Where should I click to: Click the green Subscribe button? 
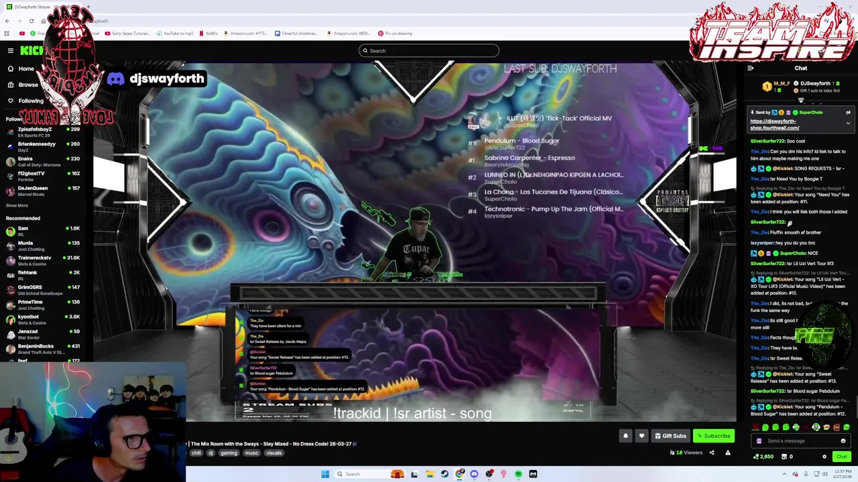713,436
